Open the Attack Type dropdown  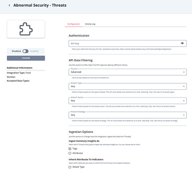point(128,86)
